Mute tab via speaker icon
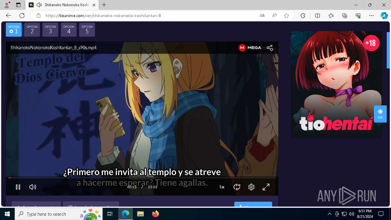Screen dimensions: 391x220 point(39,5)
